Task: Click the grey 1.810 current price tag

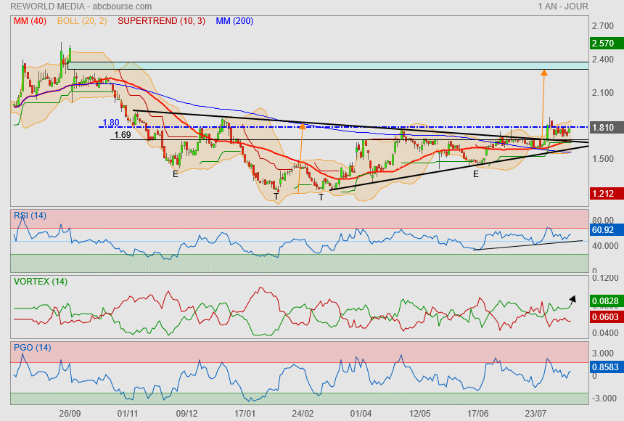Action: tap(607, 128)
